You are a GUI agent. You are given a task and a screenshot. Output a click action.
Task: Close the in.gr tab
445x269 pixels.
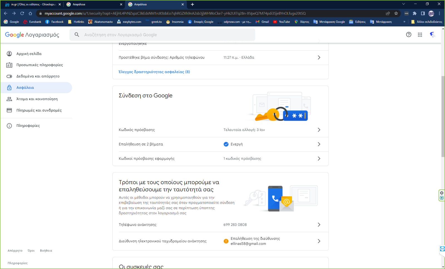(60, 4)
